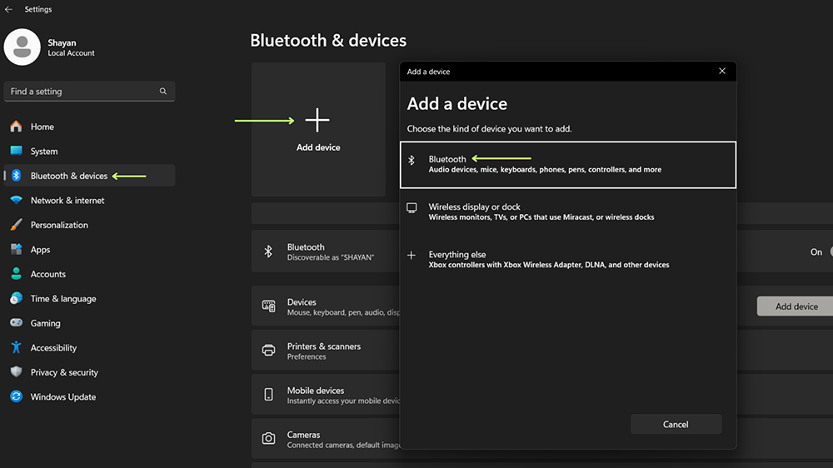Click the Find a setting search box
This screenshot has width=833, height=468.
82,92
